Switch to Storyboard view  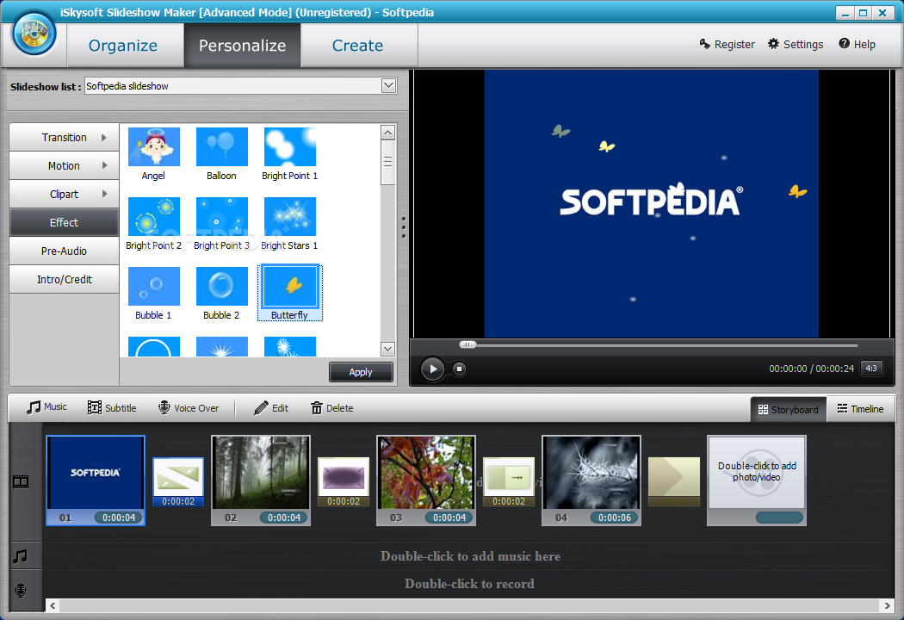[788, 409]
